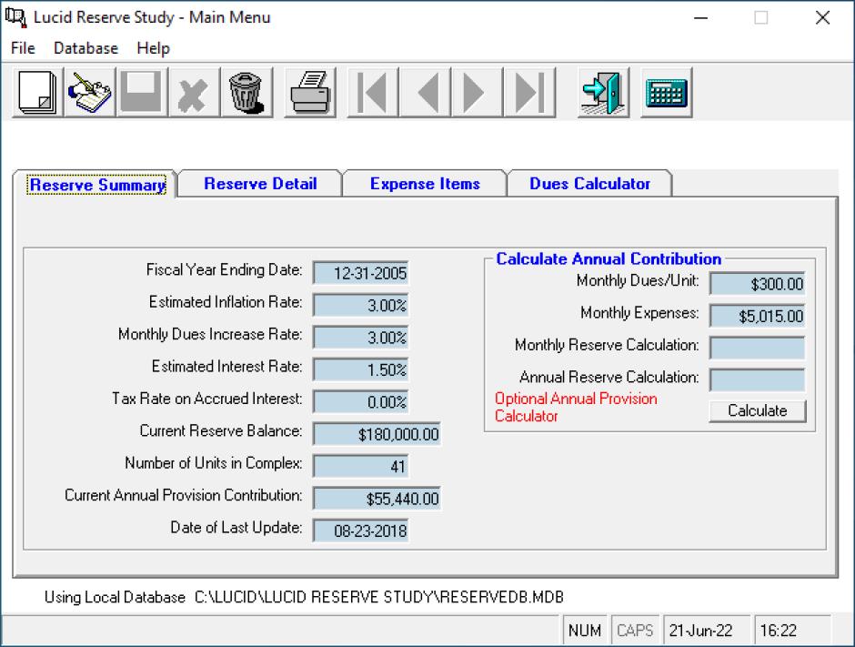This screenshot has width=855, height=647.
Task: Click the RESERVEDB.MDB database path text
Action: (379, 597)
